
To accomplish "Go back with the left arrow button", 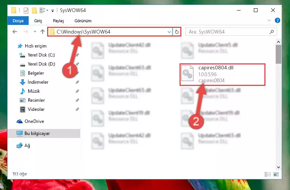I will tap(15, 32).
